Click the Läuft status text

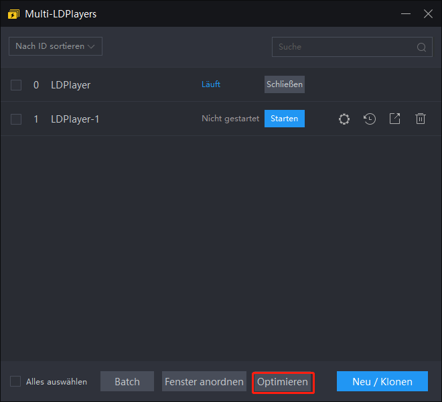click(211, 84)
